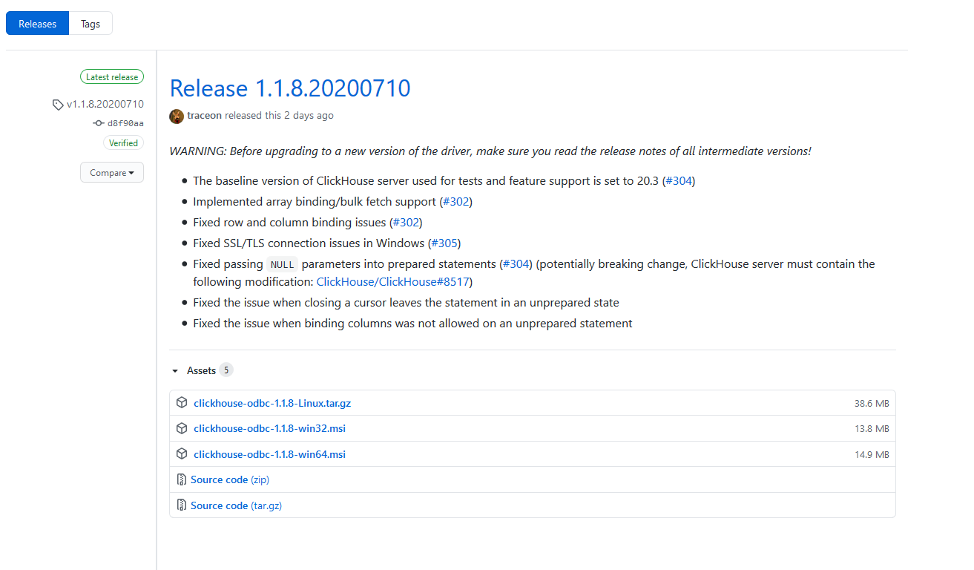Open issue #304
This screenshot has height=570, width=974.
coord(677,180)
